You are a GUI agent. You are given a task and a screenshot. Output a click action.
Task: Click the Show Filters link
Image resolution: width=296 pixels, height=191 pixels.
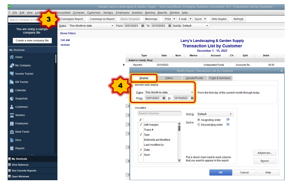tap(68, 33)
